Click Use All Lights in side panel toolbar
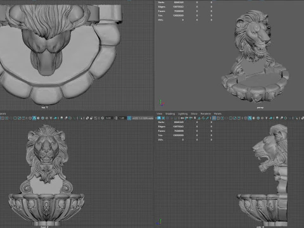Screen dimensions: 304x228 (x=266, y=118)
